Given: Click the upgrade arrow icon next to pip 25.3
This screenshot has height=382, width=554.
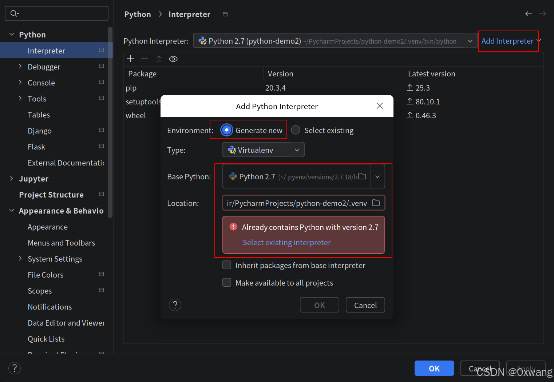Looking at the screenshot, I should tap(410, 88).
